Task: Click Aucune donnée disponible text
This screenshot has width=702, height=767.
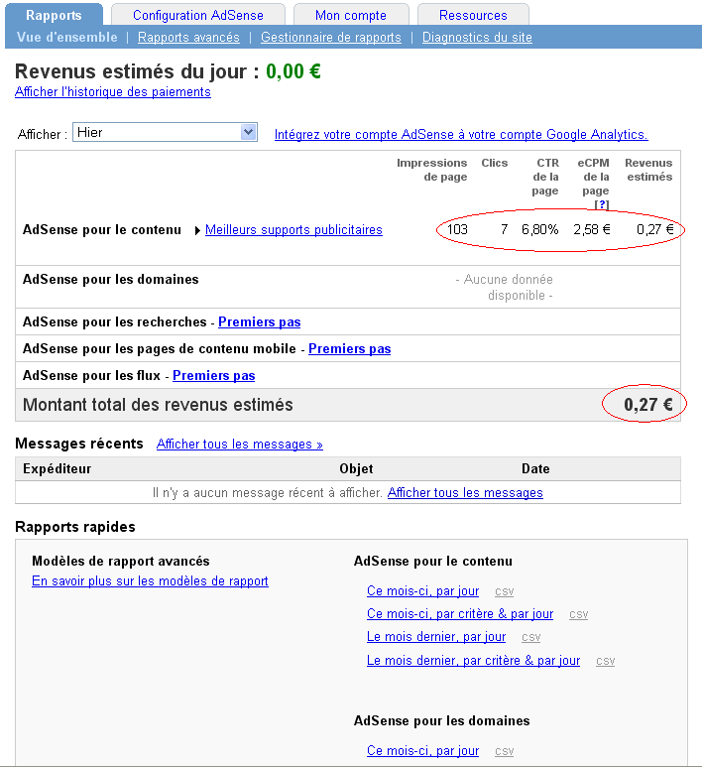Action: pyautogui.click(x=504, y=287)
